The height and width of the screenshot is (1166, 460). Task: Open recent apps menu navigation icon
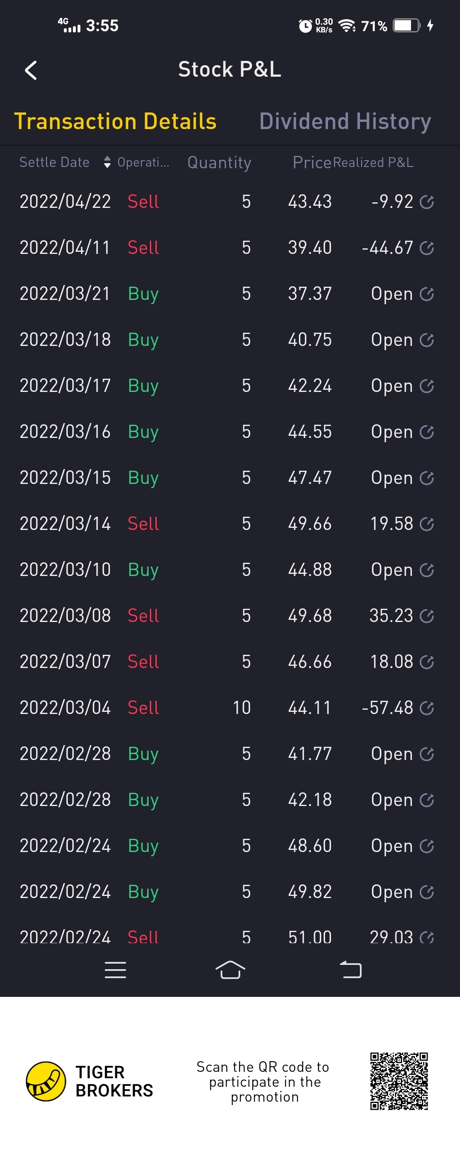(x=115, y=970)
